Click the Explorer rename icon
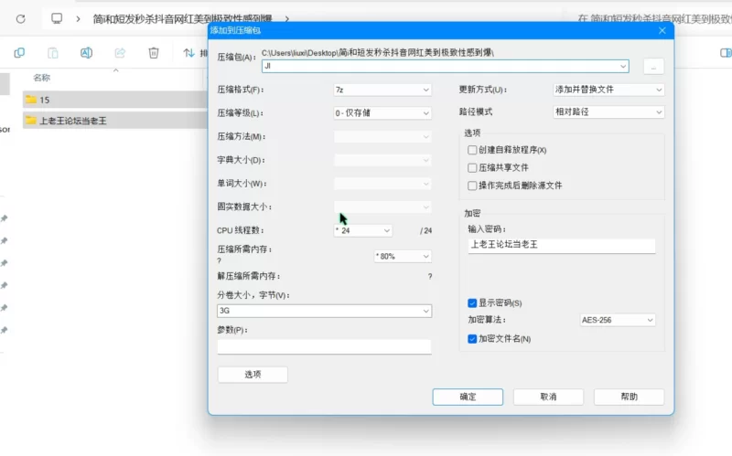 86,53
